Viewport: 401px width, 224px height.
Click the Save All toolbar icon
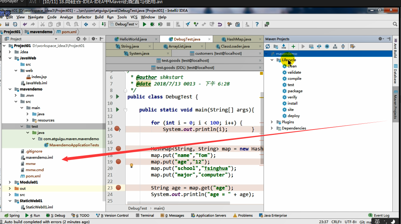pyautogui.click(x=7, y=24)
